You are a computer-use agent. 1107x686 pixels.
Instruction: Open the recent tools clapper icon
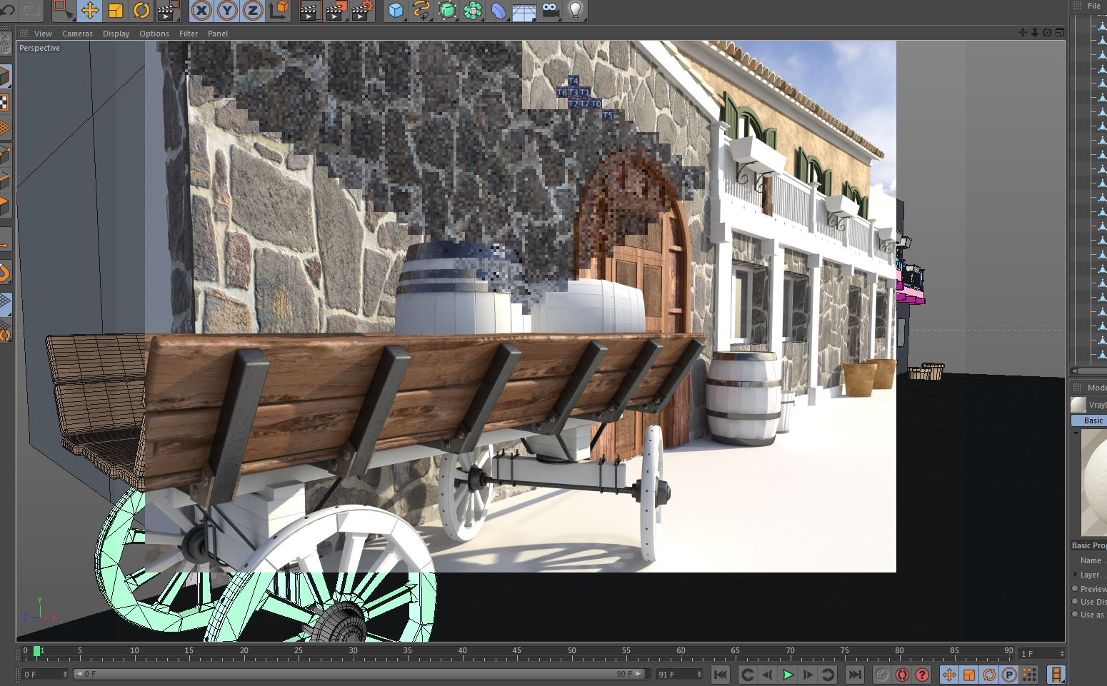pyautogui.click(x=168, y=10)
